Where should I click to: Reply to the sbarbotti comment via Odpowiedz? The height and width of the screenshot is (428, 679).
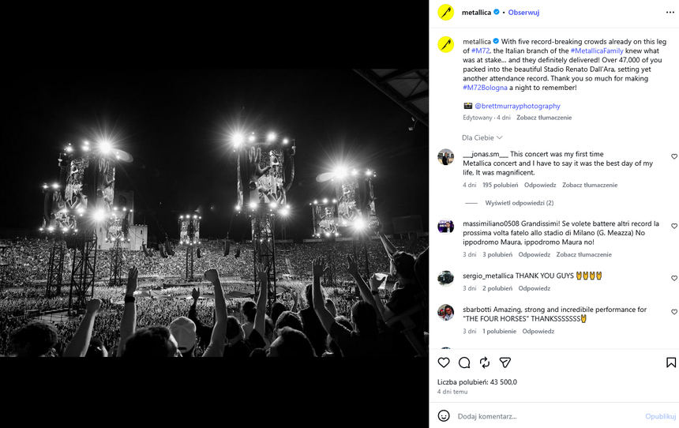[538, 332]
